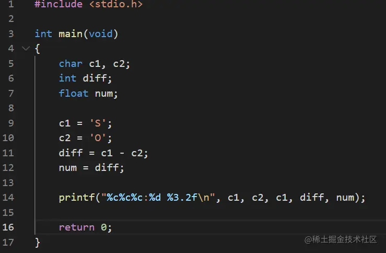Image resolution: width=386 pixels, height=253 pixels.
Task: Click the 'S' character literal
Action: pos(98,123)
